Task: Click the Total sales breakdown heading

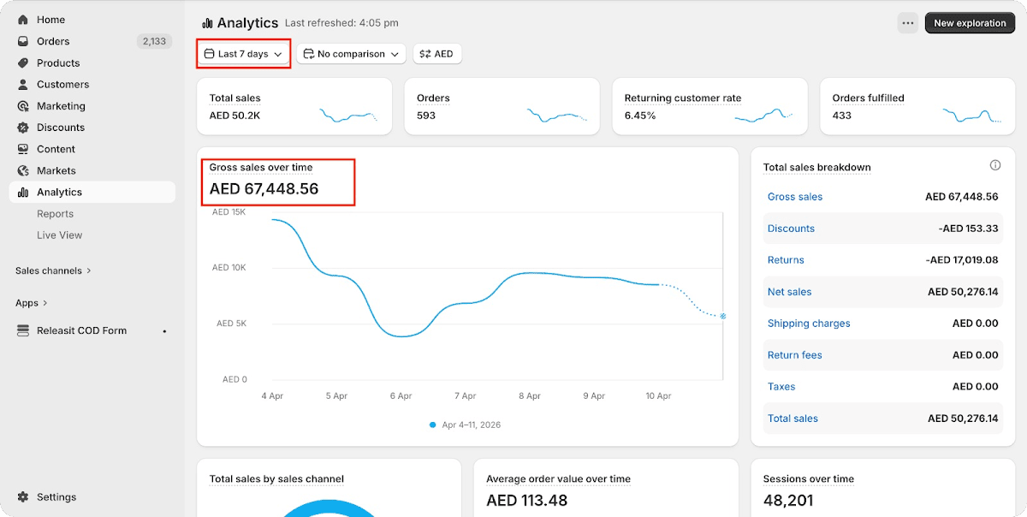Action: click(x=817, y=168)
